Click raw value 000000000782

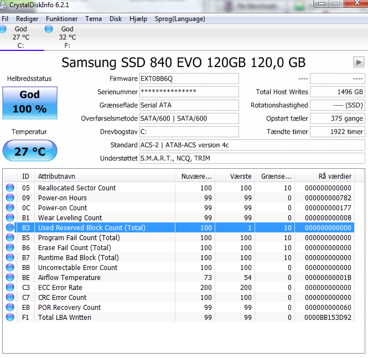coord(328,198)
